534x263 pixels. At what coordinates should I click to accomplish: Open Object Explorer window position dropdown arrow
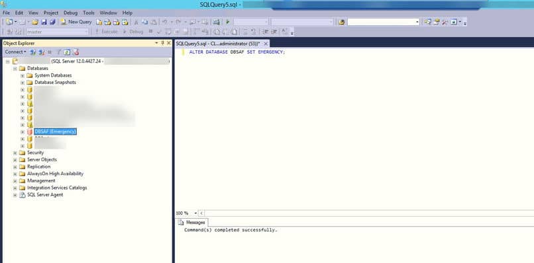156,43
